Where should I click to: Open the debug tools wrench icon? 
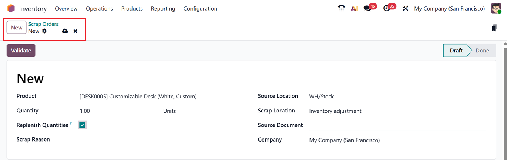click(405, 8)
